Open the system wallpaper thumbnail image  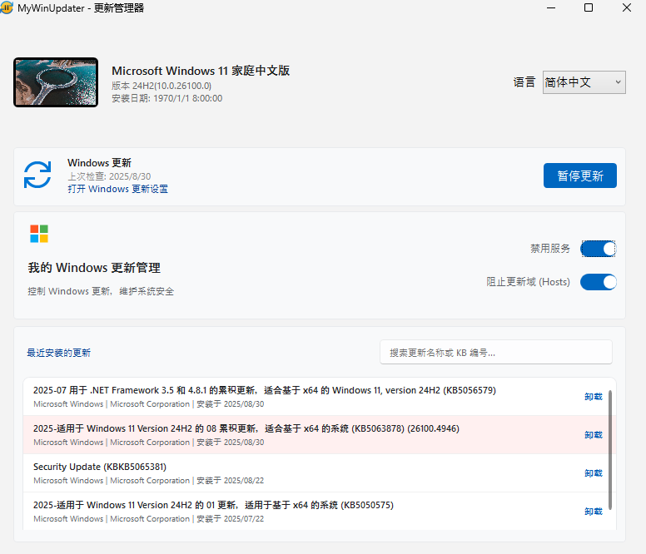pos(56,82)
